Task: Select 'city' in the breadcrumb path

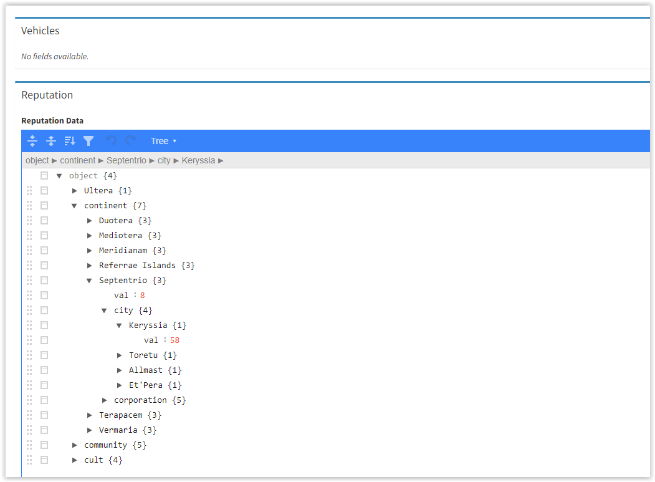Action: [164, 160]
